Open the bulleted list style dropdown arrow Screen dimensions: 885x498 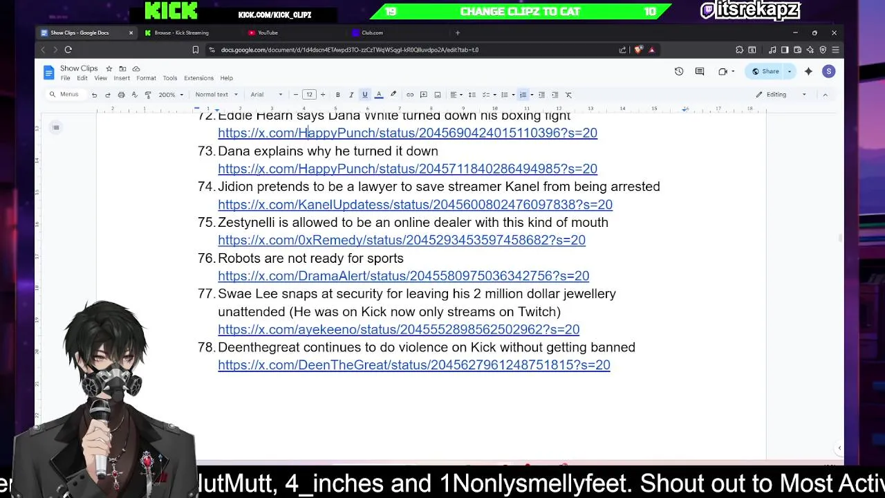(513, 95)
